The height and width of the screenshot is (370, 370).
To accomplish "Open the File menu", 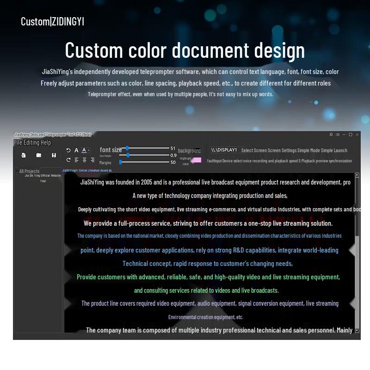I will (18, 142).
